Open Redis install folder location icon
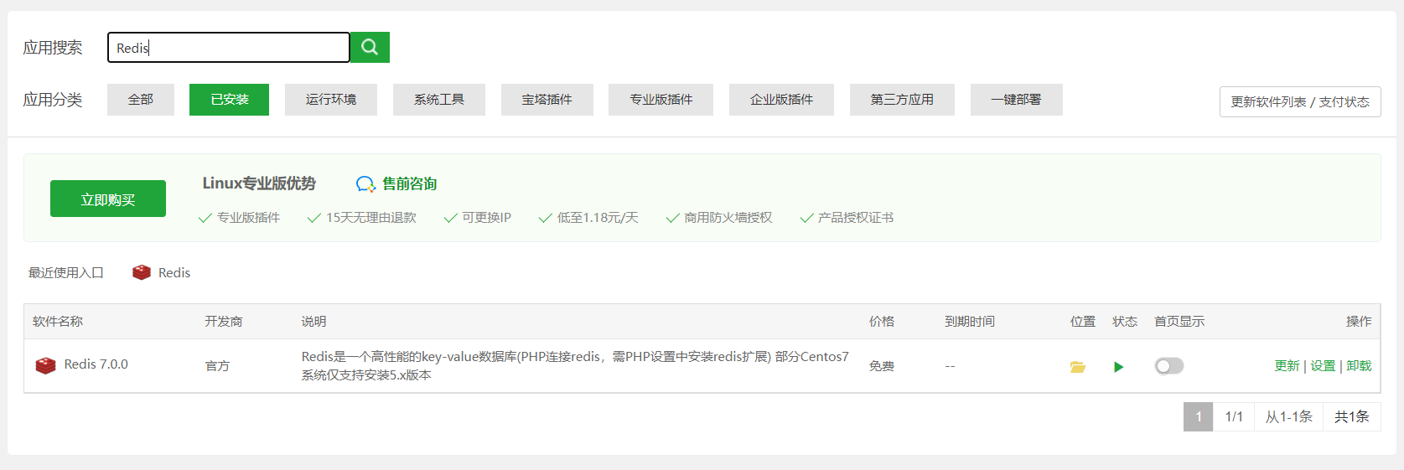 pyautogui.click(x=1078, y=367)
